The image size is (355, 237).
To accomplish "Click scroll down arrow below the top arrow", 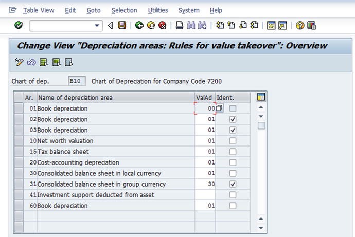I will tap(261, 116).
